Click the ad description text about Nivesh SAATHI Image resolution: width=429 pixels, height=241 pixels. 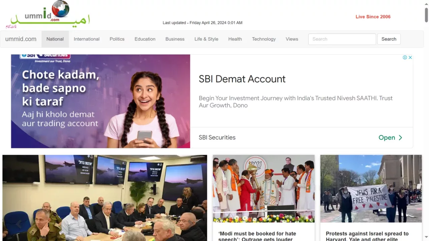(296, 102)
